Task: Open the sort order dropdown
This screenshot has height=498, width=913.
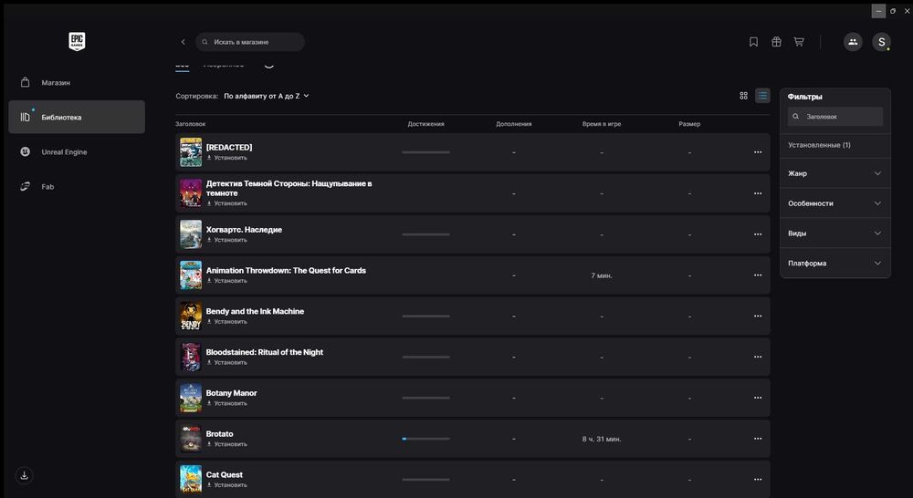Action: coord(267,96)
